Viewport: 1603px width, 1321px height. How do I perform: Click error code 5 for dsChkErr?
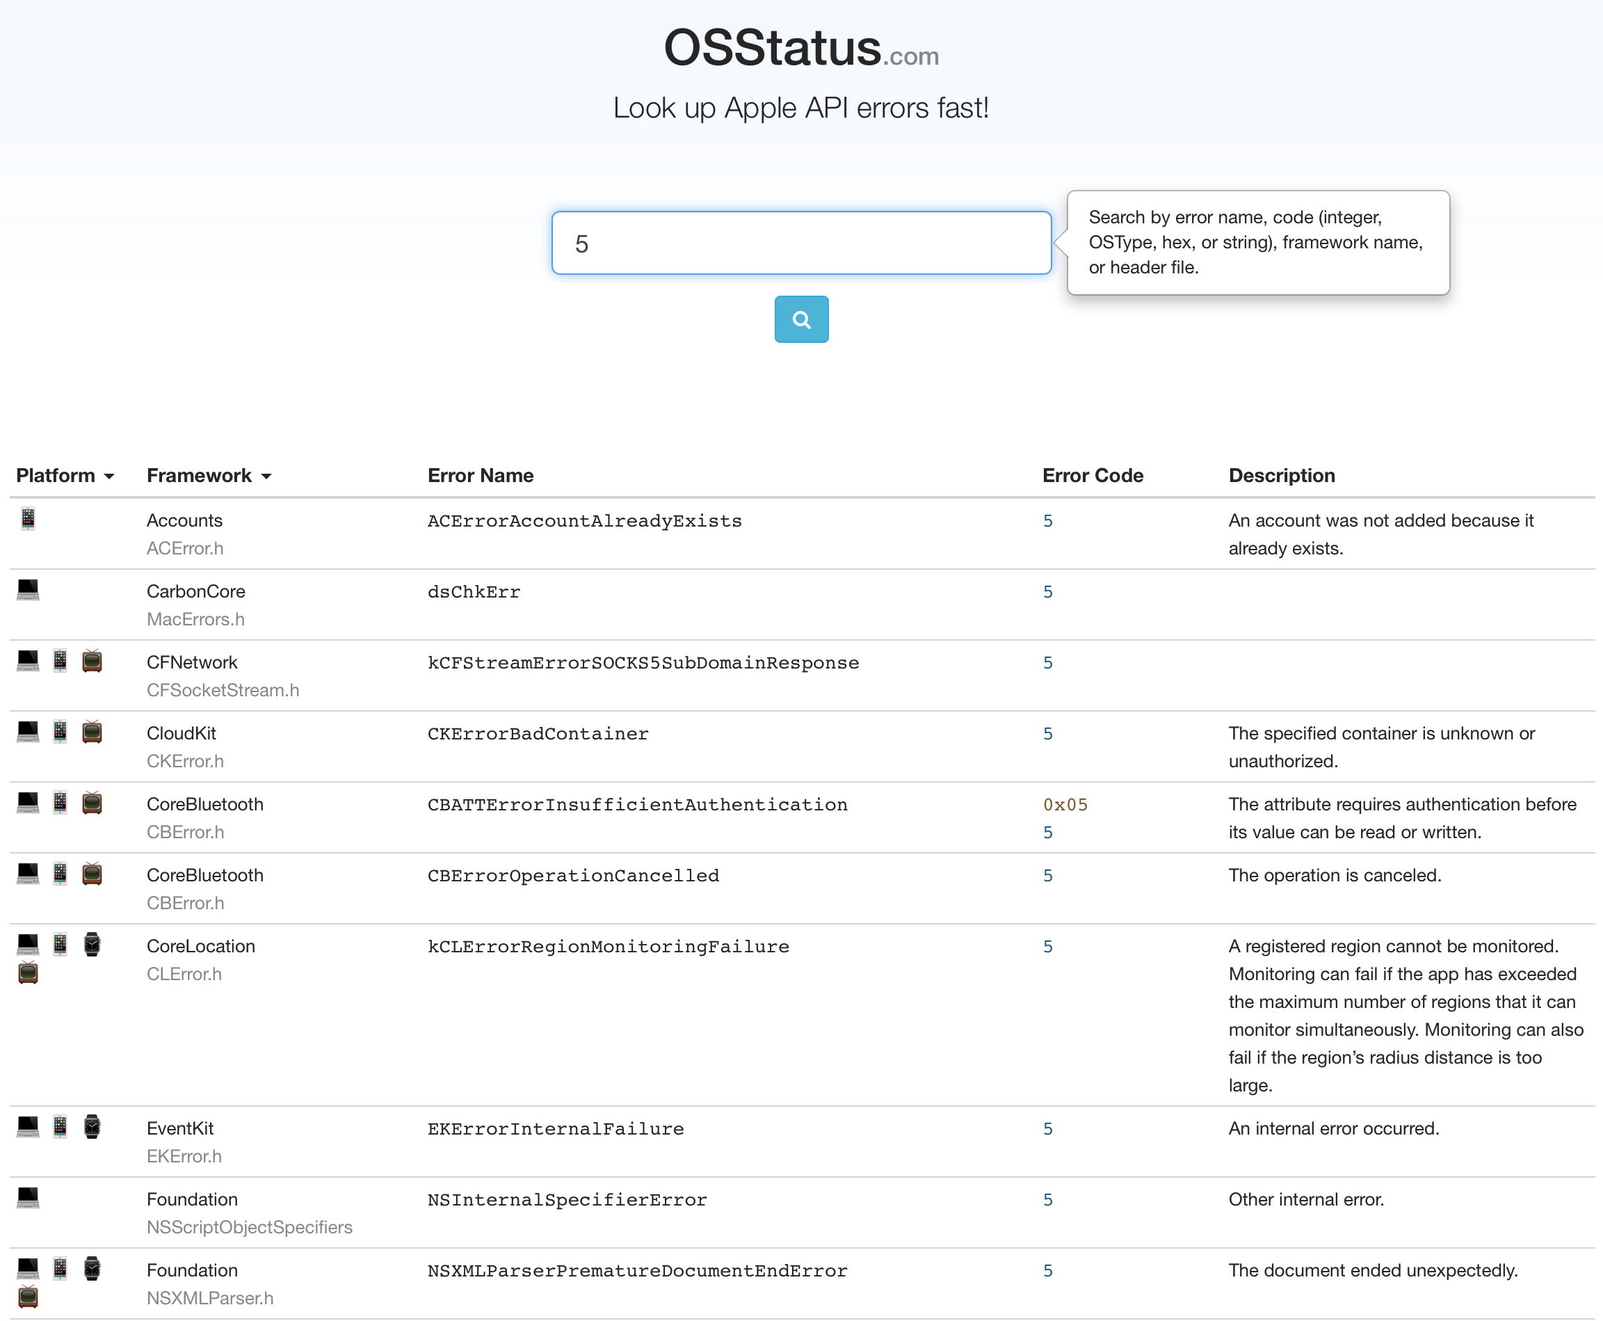point(1047,591)
